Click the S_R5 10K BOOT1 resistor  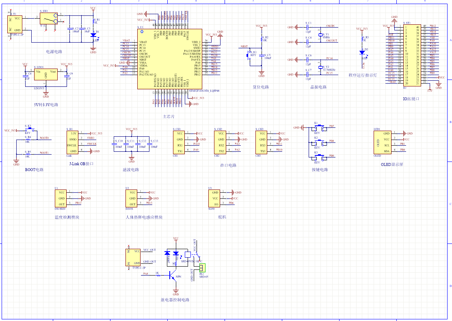pyautogui.click(x=28, y=155)
